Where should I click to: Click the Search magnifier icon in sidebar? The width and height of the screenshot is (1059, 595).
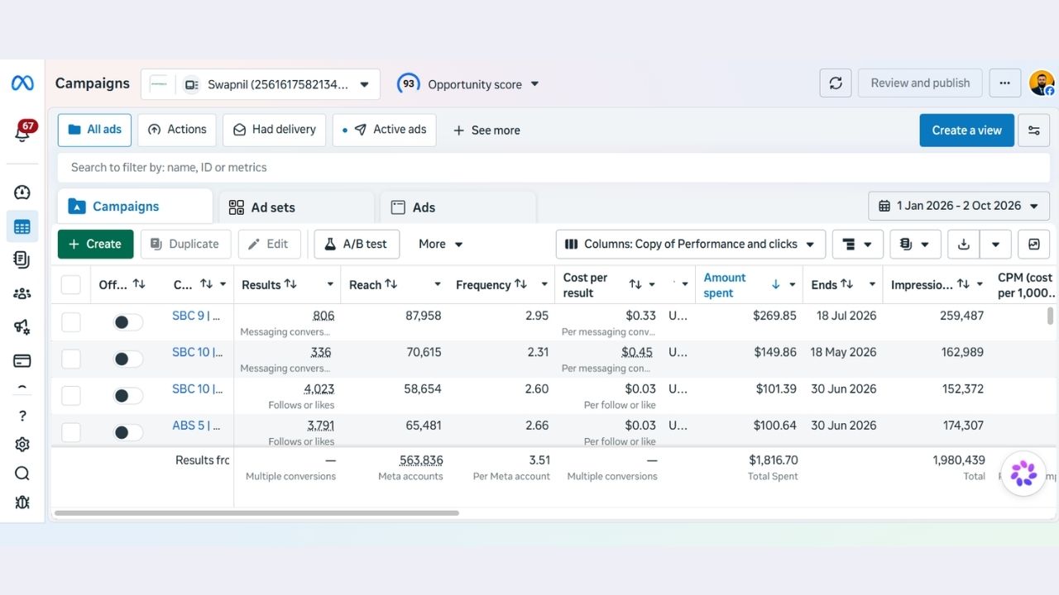coord(22,474)
